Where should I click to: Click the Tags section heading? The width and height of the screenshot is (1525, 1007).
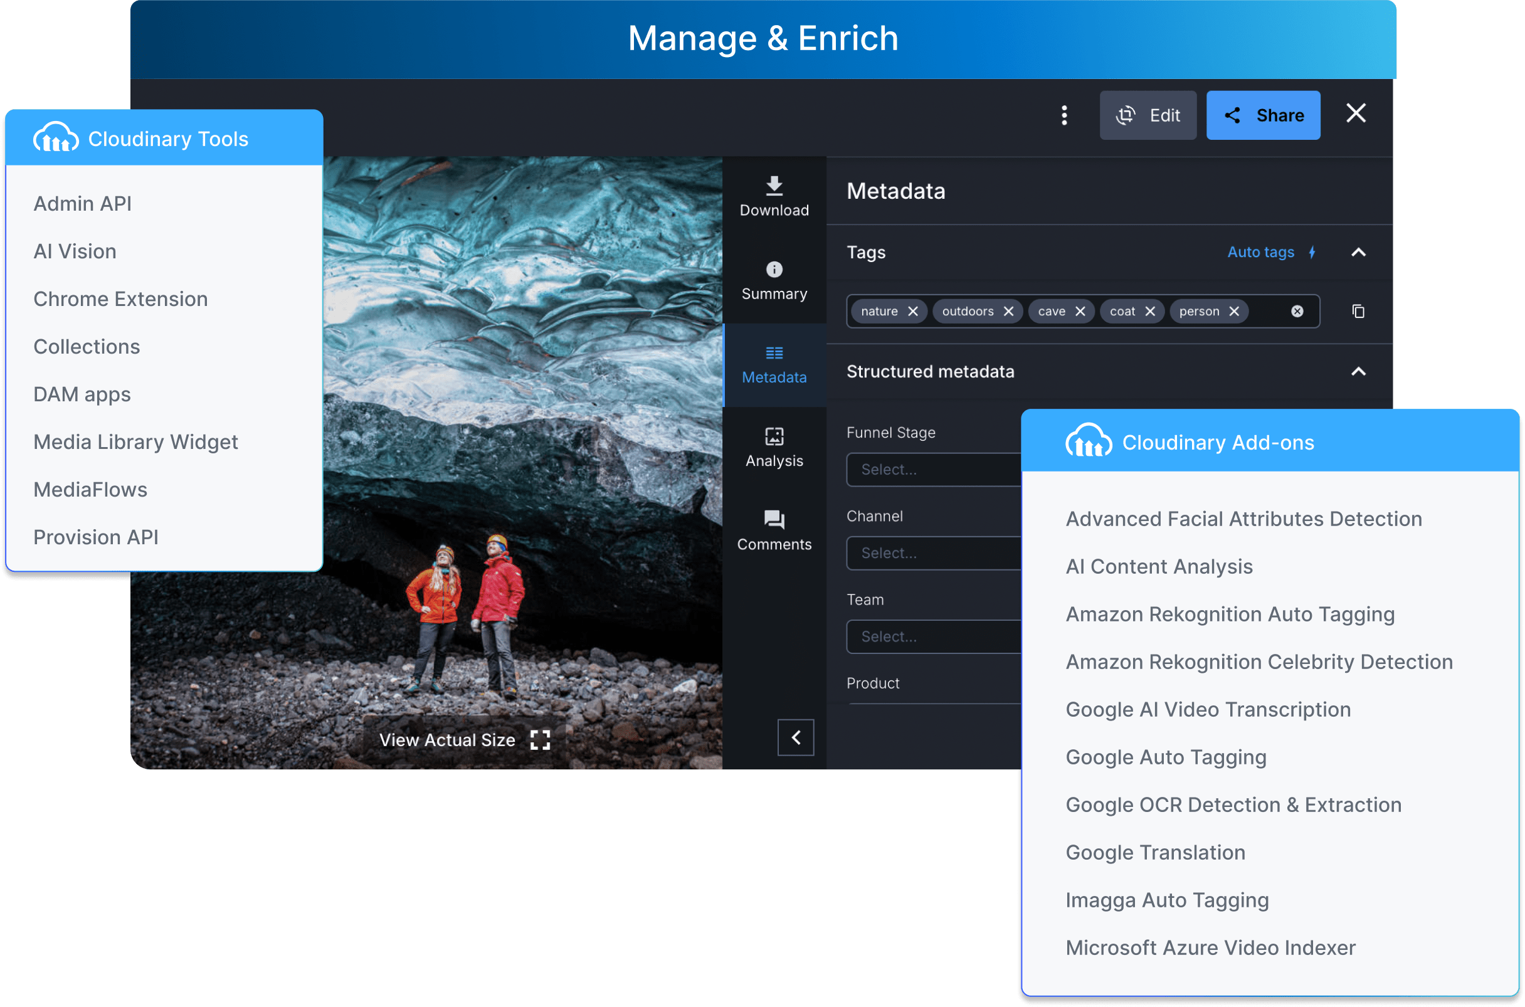pyautogui.click(x=865, y=253)
